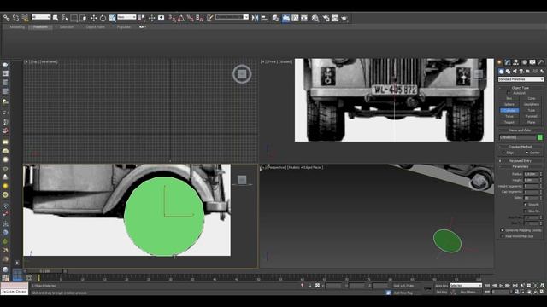Open the Schematic View icon
547x307 pixels.
[x=304, y=18]
